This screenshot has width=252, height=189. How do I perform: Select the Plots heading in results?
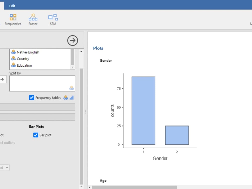coord(98,48)
